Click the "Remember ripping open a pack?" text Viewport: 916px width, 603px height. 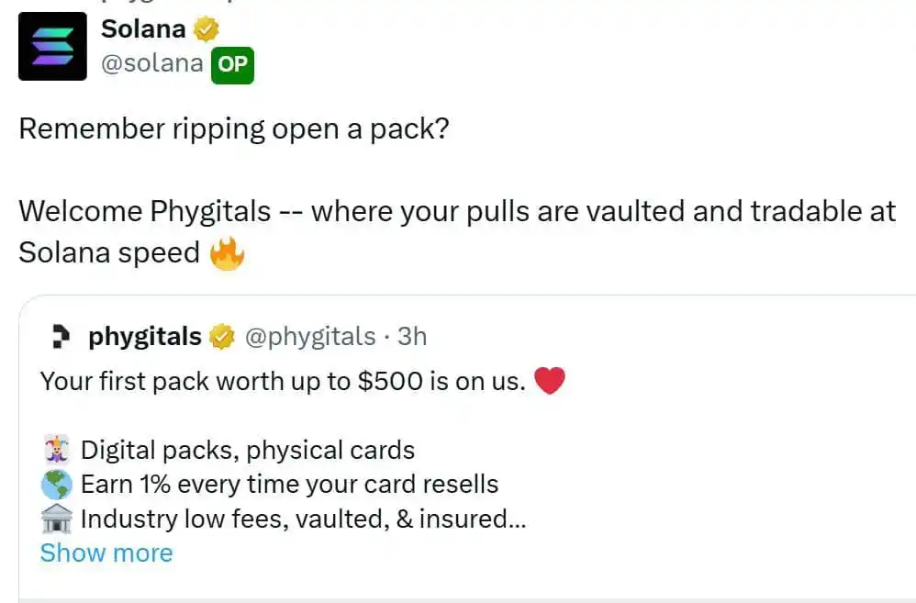pos(234,128)
